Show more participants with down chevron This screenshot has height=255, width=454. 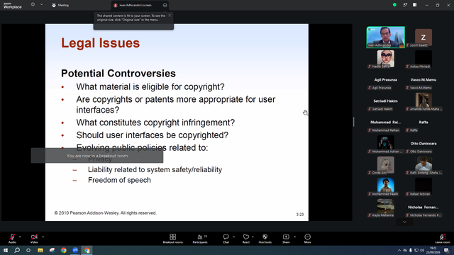click(x=404, y=222)
